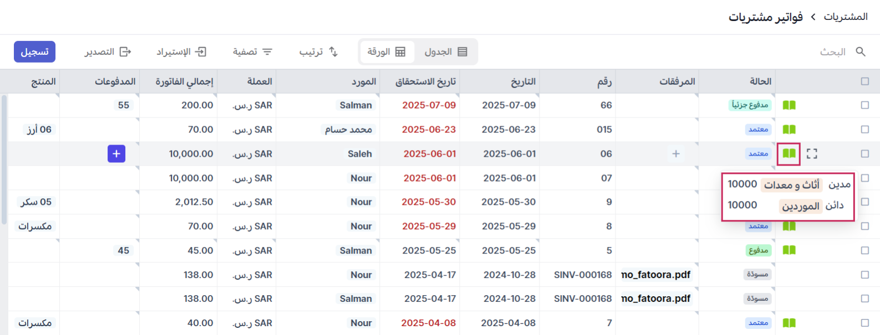Check the checkbox for invoice 66
The image size is (880, 335).
(x=865, y=105)
